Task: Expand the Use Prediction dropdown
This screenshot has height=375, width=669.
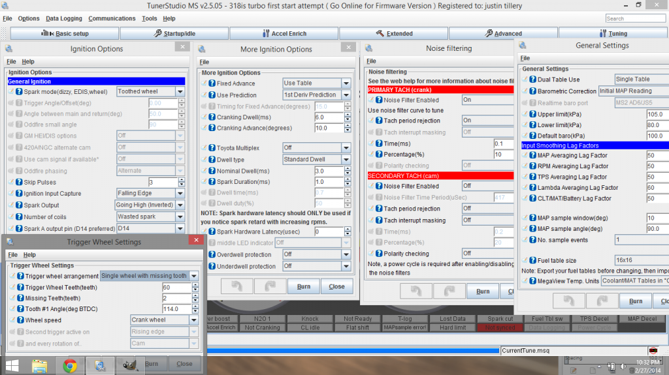Action: [346, 95]
